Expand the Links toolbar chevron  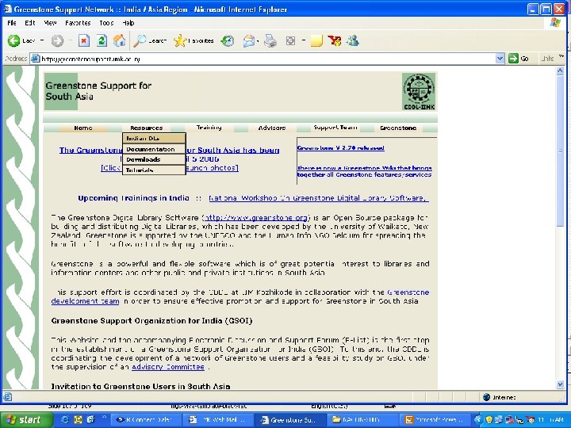[x=561, y=56]
